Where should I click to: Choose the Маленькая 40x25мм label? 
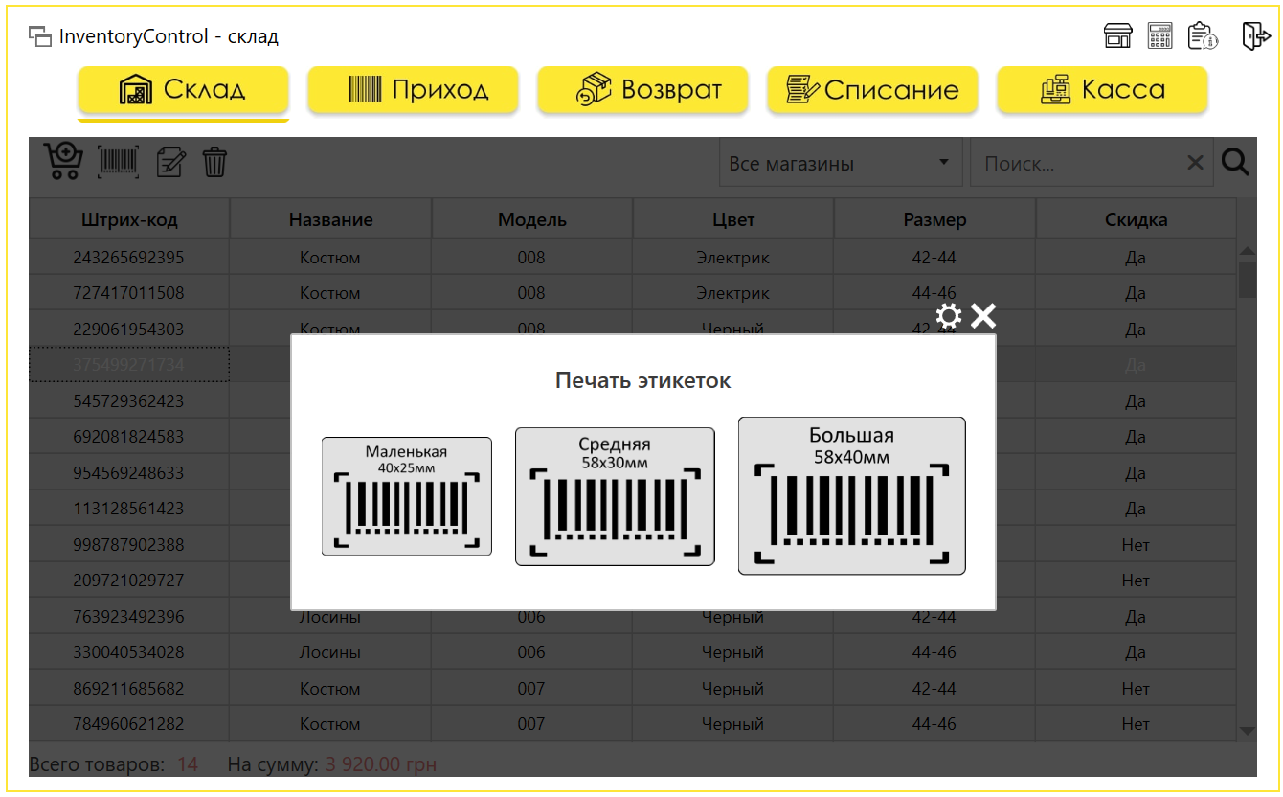pos(406,496)
